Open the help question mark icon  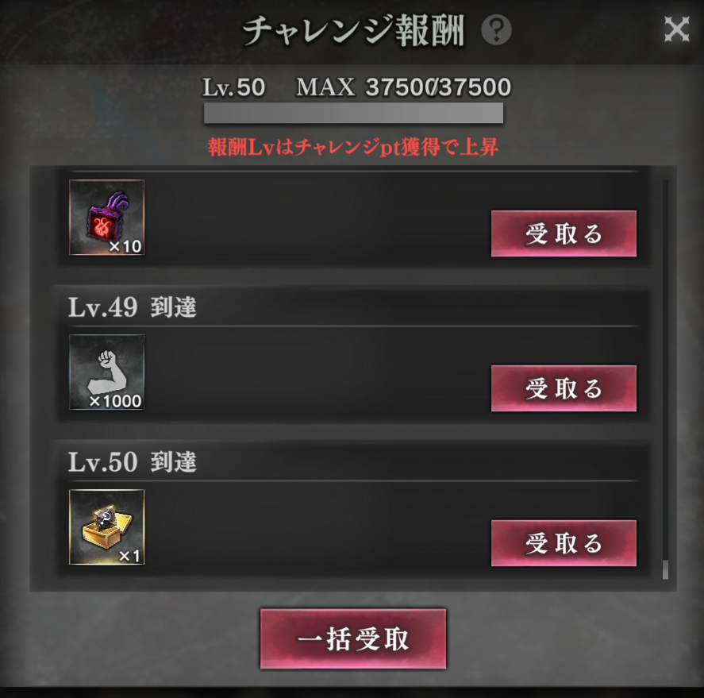click(x=496, y=30)
